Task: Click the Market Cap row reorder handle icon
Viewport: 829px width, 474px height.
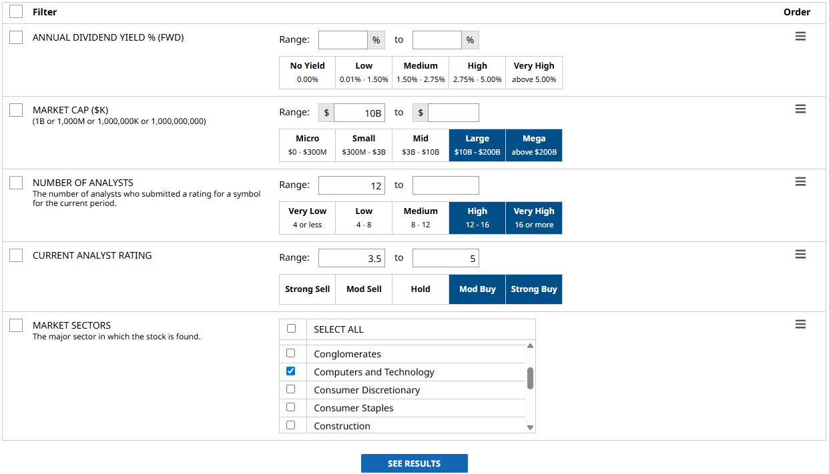Action: [800, 109]
